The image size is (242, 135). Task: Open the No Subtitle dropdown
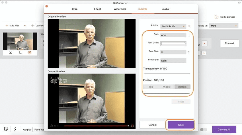173,26
